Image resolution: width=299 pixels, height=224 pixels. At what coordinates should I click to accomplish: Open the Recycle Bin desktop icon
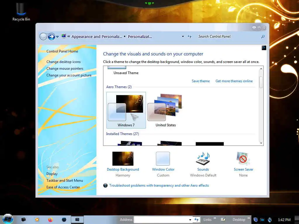click(x=21, y=11)
